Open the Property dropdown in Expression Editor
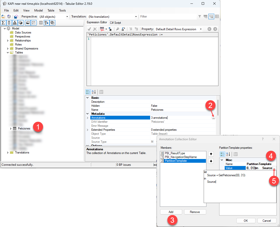Viewport: 280px width, 227px height. click(201, 29)
